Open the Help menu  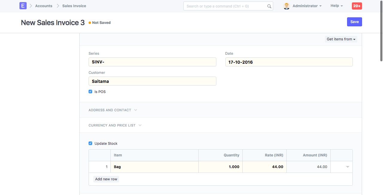click(x=336, y=6)
